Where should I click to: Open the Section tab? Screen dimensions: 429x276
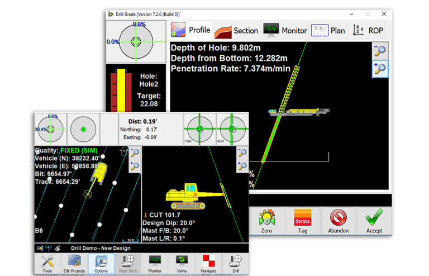(x=236, y=30)
